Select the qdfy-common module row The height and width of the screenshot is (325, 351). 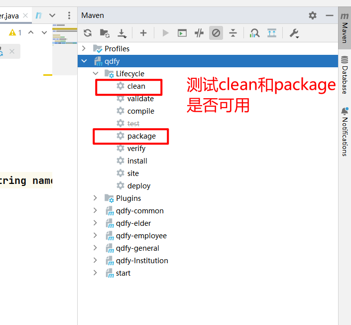pyautogui.click(x=208, y=211)
